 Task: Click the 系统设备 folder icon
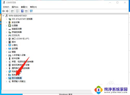10,75
